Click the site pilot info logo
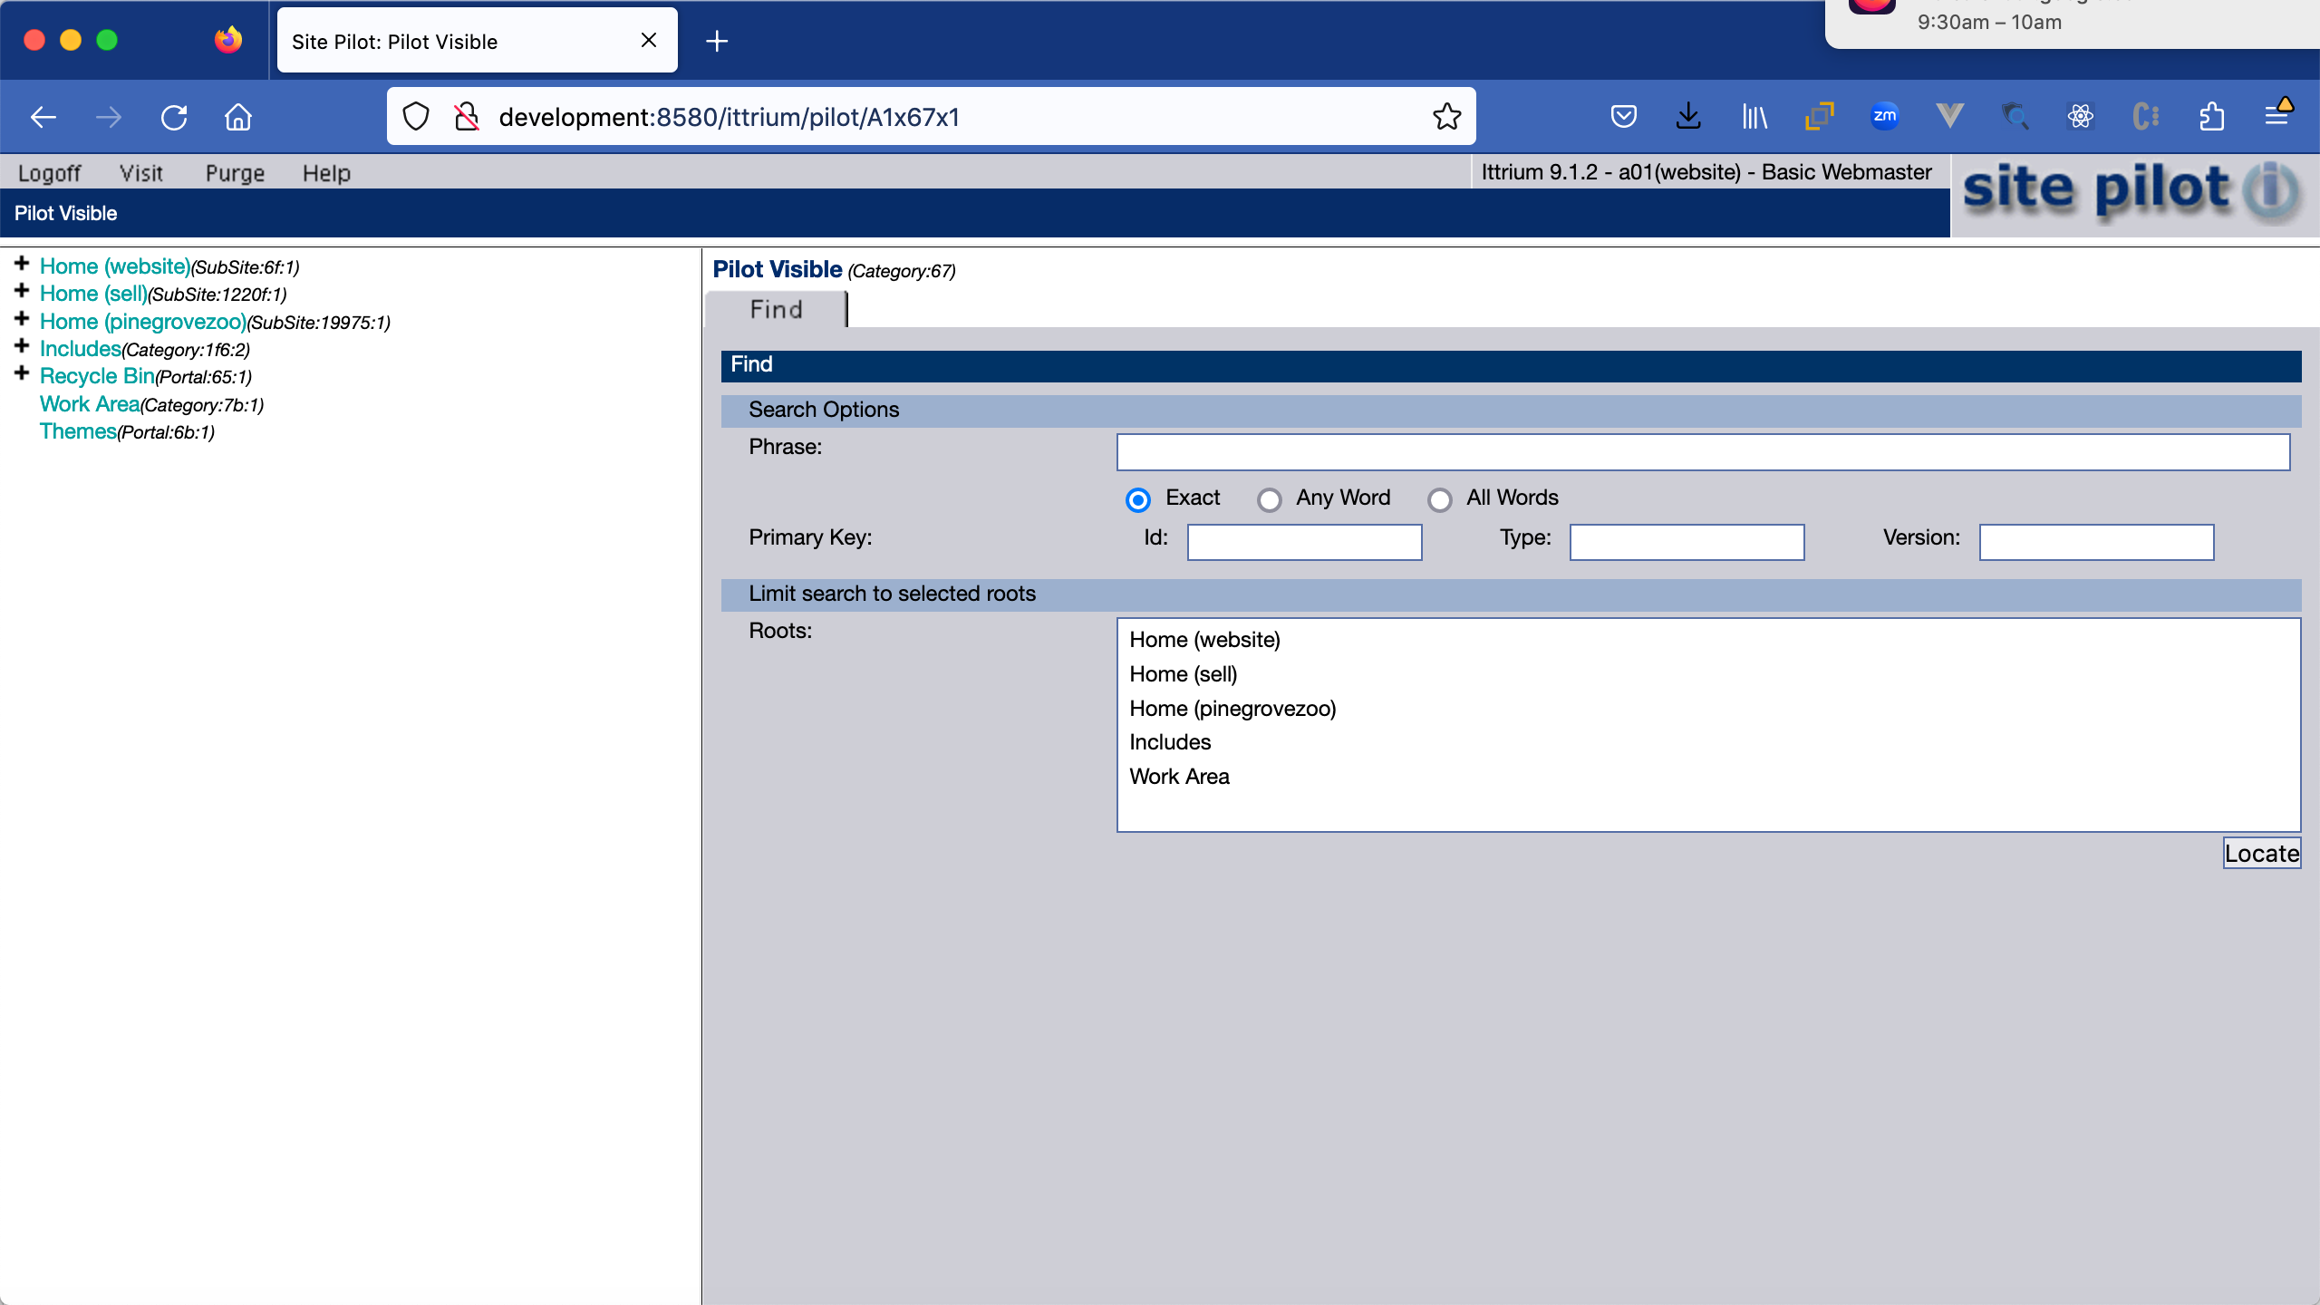 coord(2131,192)
